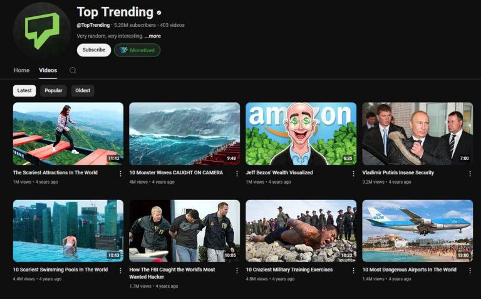This screenshot has height=299, width=481.
Task: Click the 4M views text under Monster Waves
Action: pyautogui.click(x=138, y=182)
